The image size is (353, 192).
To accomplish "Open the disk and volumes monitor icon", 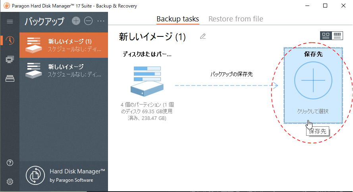I will 10,59.
